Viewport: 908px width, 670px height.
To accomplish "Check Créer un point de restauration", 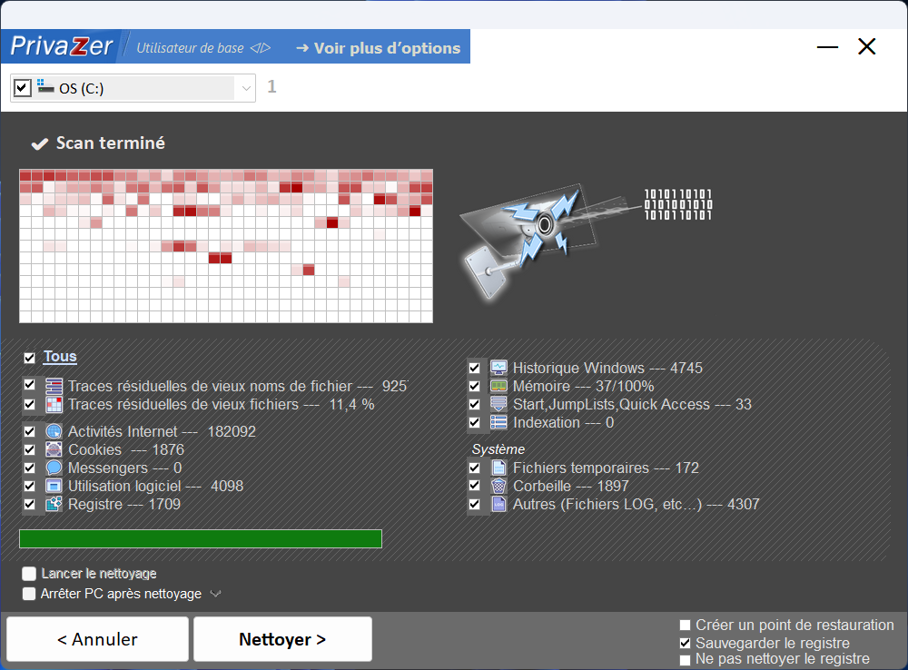I will click(x=686, y=626).
